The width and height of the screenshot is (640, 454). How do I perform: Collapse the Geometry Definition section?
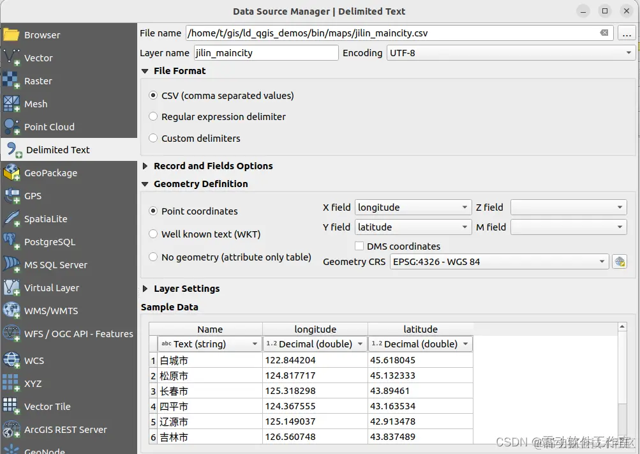[x=144, y=184]
